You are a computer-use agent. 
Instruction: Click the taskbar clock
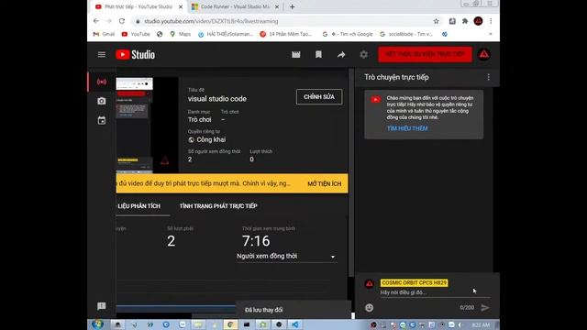pyautogui.click(x=481, y=324)
